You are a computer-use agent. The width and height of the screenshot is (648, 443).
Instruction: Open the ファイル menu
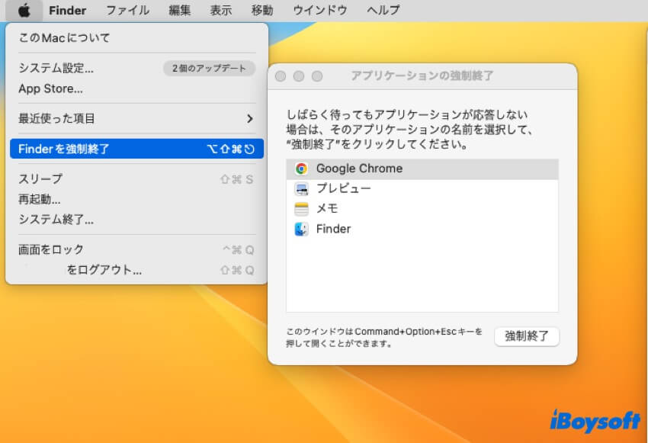pyautogui.click(x=128, y=11)
